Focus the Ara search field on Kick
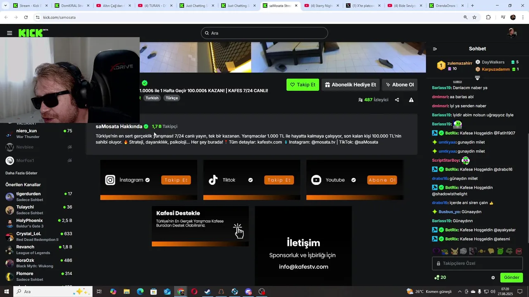529x297 pixels. click(264, 33)
